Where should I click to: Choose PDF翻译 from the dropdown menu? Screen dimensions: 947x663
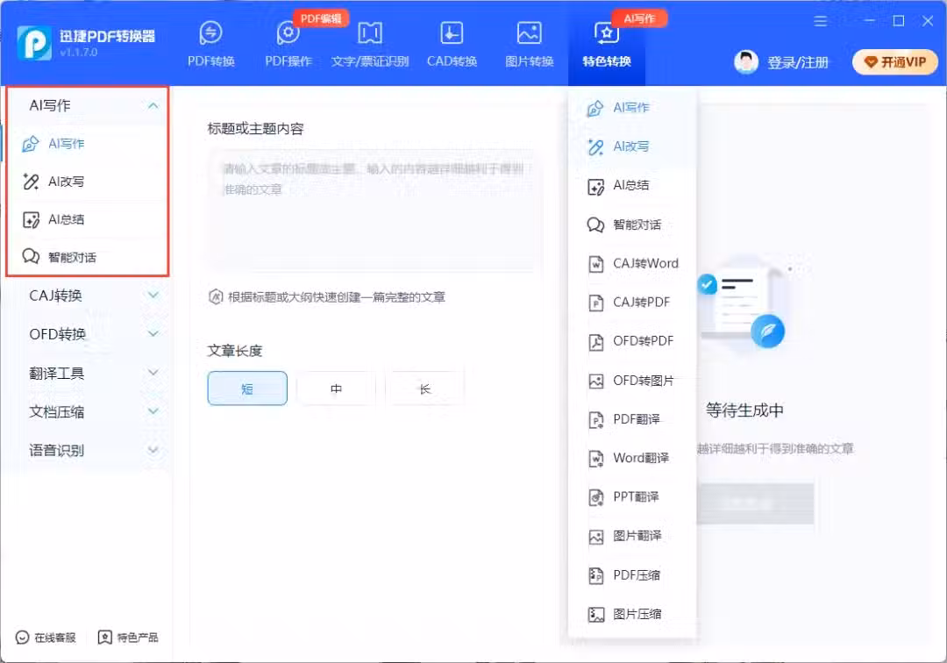click(631, 420)
